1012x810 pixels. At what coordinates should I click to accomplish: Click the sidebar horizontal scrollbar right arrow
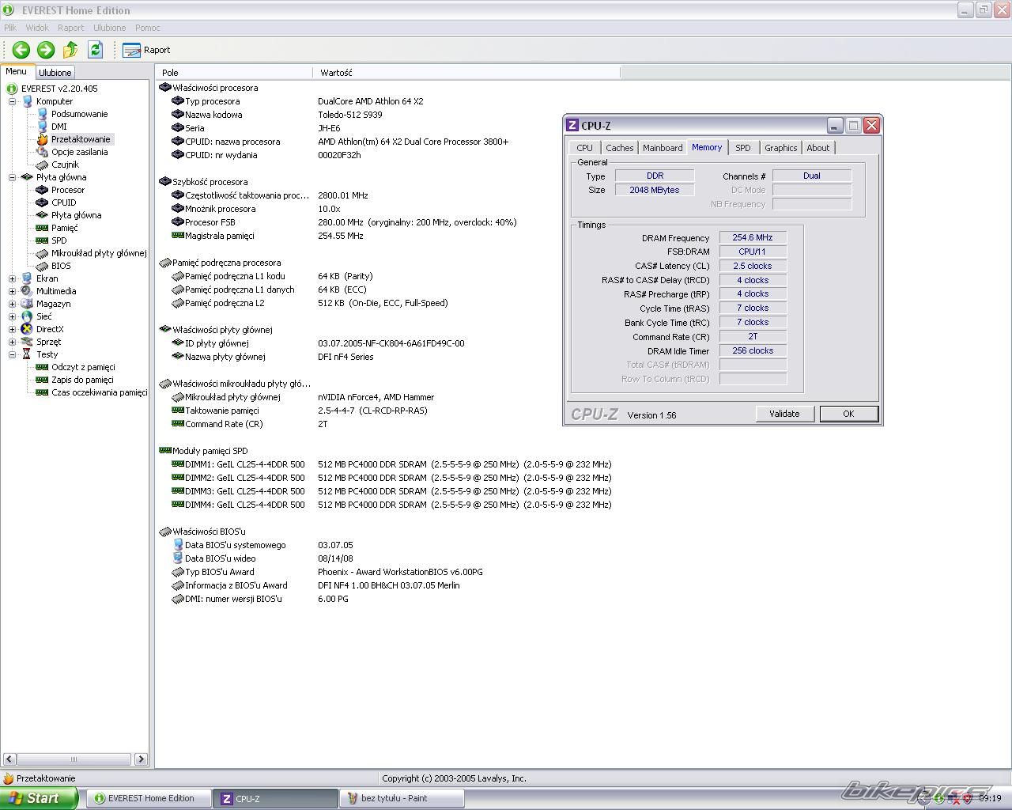coord(141,759)
